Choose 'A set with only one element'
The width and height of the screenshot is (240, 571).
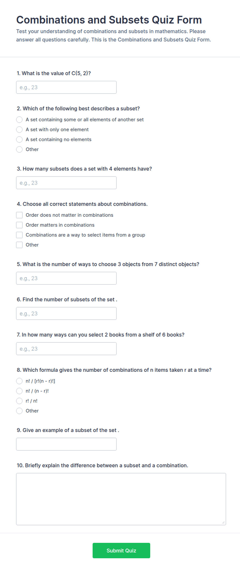tap(19, 129)
